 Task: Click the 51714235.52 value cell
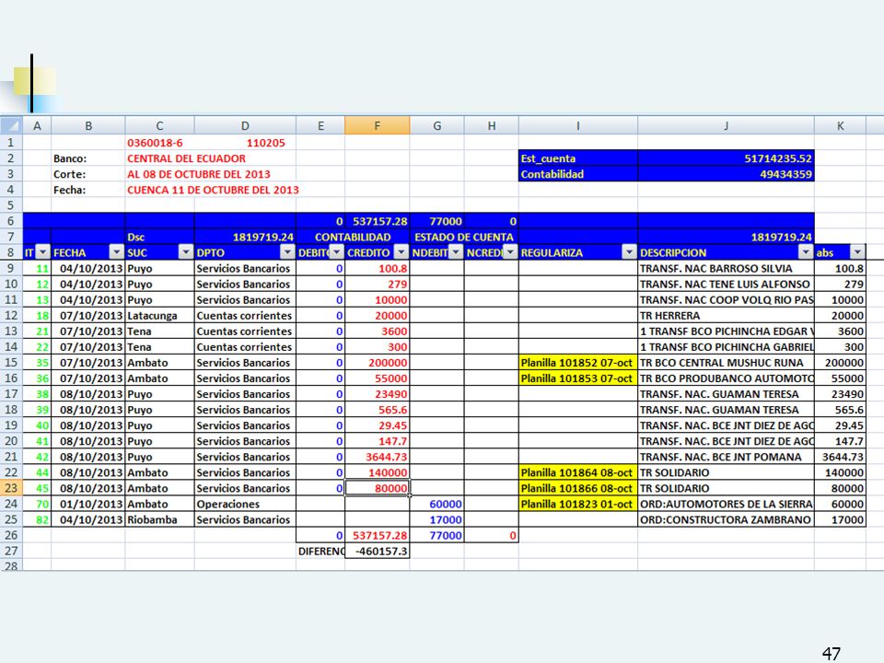[727, 158]
